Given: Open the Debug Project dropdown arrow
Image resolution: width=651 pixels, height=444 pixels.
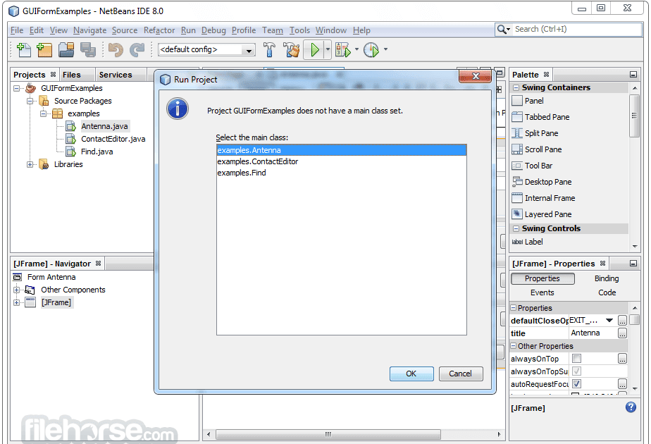Looking at the screenshot, I should pyautogui.click(x=356, y=50).
